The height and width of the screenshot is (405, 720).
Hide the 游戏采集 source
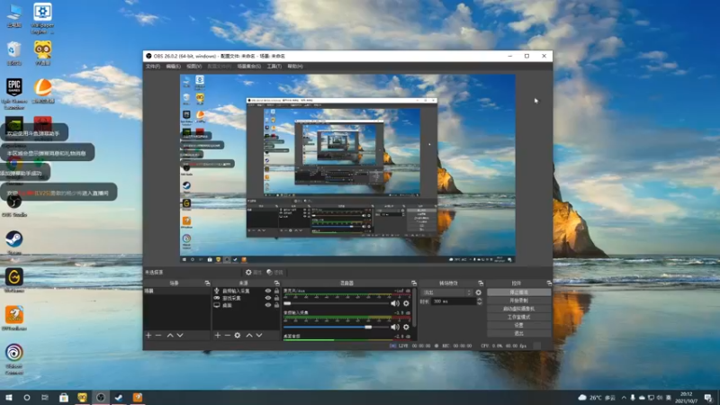pos(268,298)
